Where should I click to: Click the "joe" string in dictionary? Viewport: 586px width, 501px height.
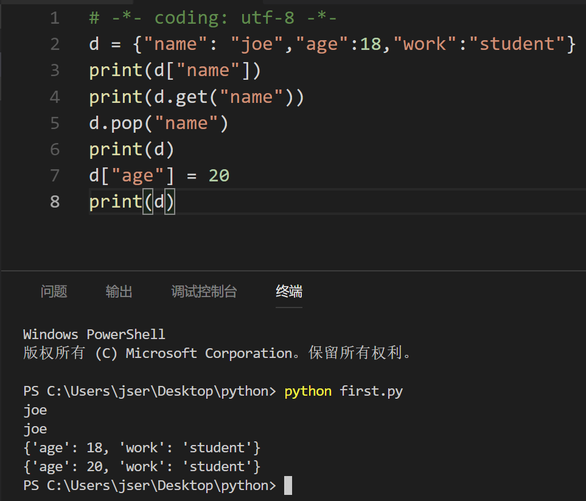257,44
